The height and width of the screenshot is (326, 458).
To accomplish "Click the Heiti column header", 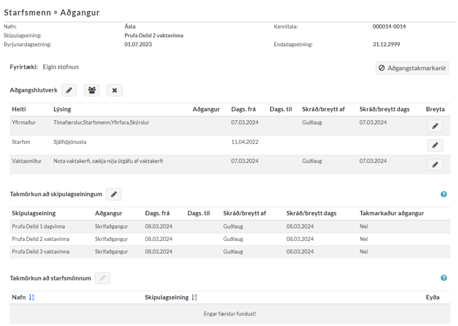I will tap(19, 109).
